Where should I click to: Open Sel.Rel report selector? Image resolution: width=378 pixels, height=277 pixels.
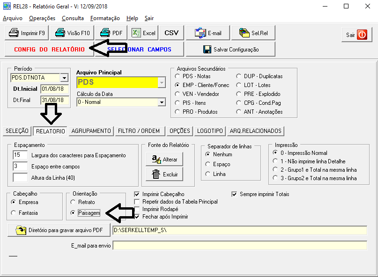pos(253,33)
